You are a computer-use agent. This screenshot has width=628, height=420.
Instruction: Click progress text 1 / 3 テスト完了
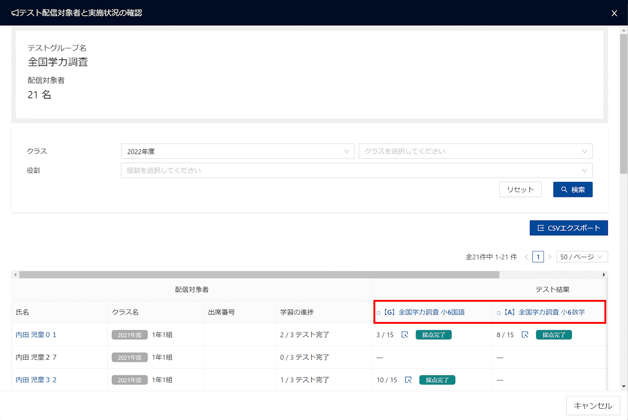305,380
